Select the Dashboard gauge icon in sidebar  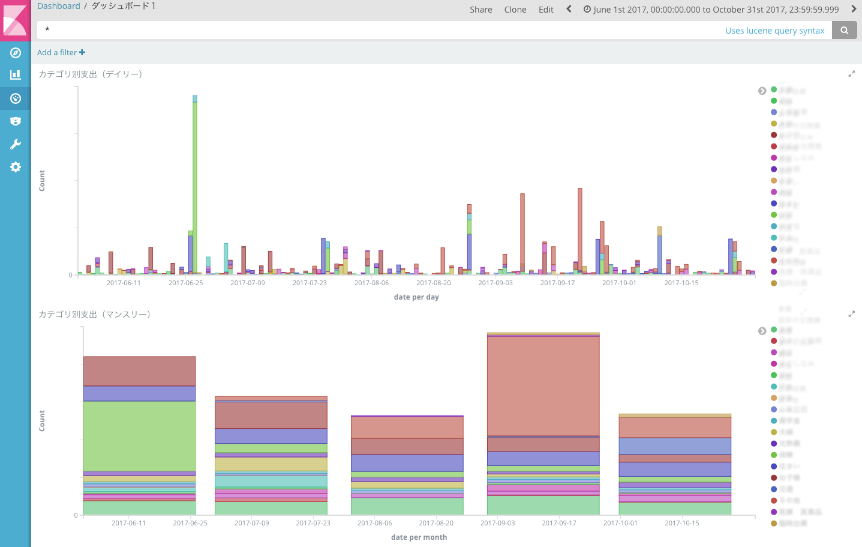click(16, 98)
